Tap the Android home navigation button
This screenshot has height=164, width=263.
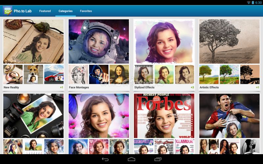[x=131, y=159]
